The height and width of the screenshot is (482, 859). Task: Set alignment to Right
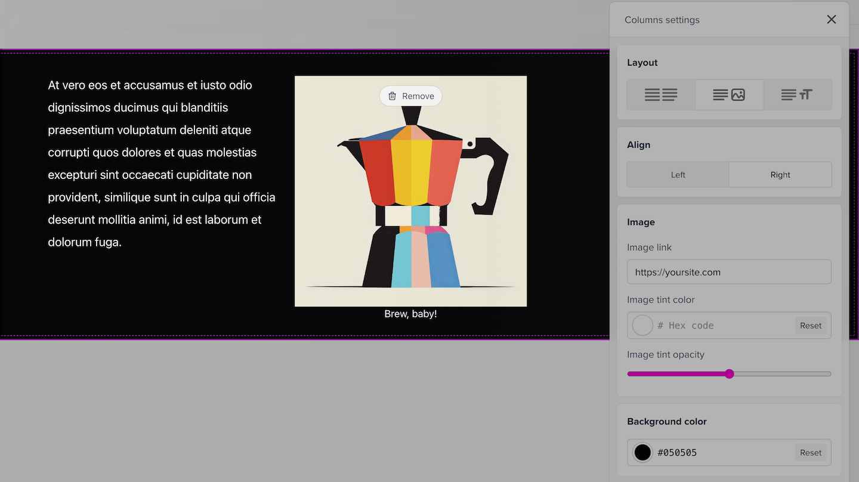(x=780, y=175)
